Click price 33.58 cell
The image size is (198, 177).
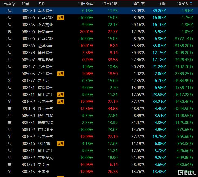tap(113, 60)
